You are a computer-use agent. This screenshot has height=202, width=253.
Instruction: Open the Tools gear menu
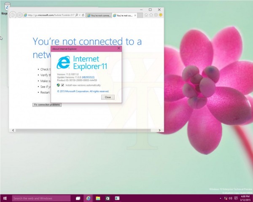(x=156, y=15)
